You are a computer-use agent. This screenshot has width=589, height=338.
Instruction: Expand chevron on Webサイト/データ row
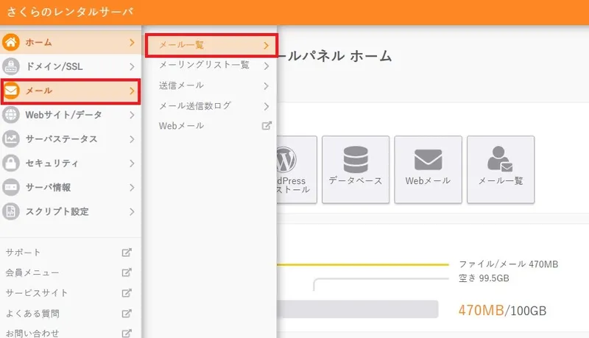point(132,115)
